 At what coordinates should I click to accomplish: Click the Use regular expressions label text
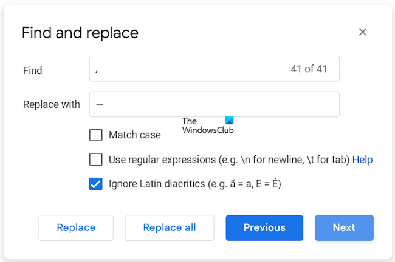coord(228,160)
